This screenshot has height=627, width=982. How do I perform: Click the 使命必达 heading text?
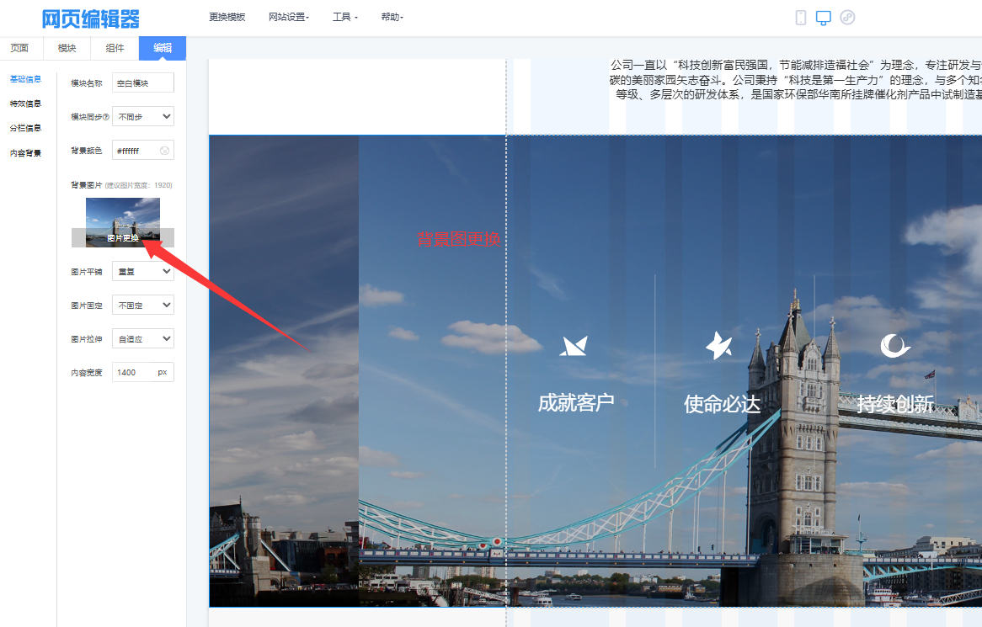[x=722, y=404]
